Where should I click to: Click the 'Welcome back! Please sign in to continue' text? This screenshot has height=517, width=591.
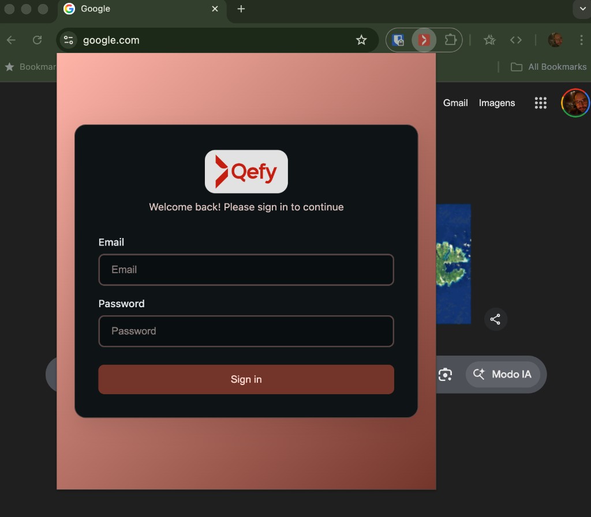[246, 207]
